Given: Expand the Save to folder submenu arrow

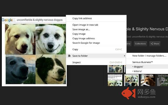Looking at the screenshot, I should pyautogui.click(x=124, y=56).
